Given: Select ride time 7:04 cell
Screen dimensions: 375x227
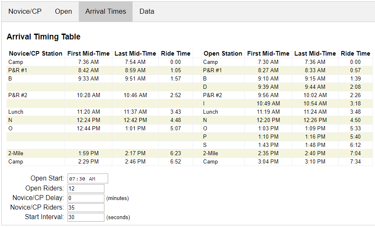Looking at the screenshot, I should 356,153.
